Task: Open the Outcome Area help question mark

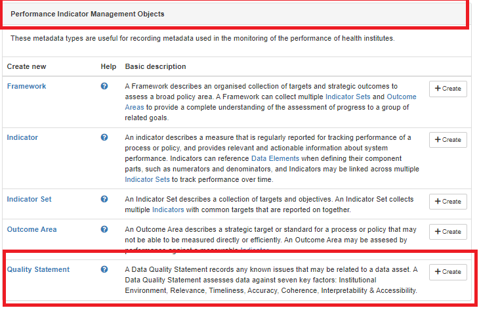Action: (x=104, y=229)
